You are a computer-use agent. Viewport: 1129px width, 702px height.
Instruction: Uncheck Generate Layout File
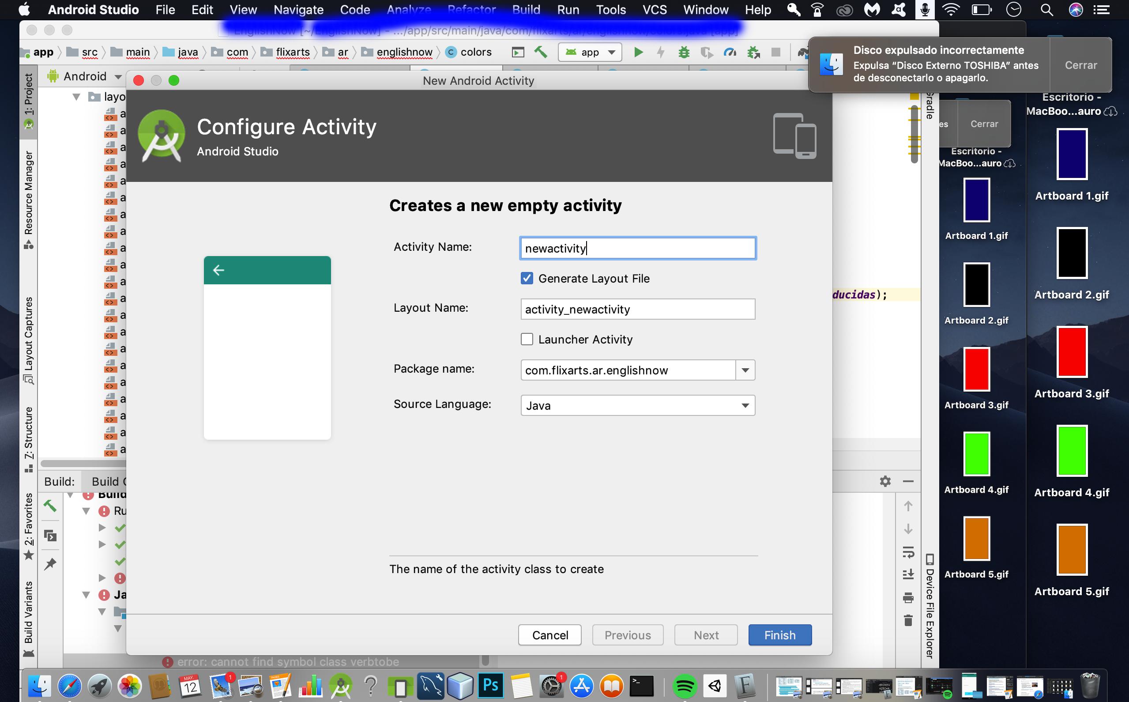click(x=527, y=278)
